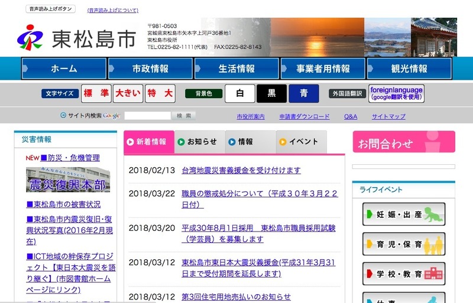Set background color to black 黒

click(x=271, y=93)
